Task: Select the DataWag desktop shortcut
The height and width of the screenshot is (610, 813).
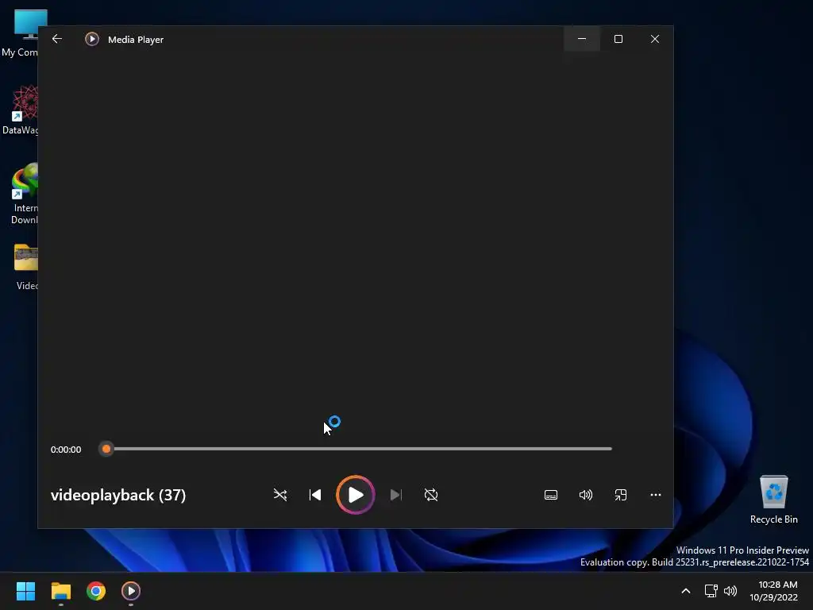Action: (x=20, y=110)
